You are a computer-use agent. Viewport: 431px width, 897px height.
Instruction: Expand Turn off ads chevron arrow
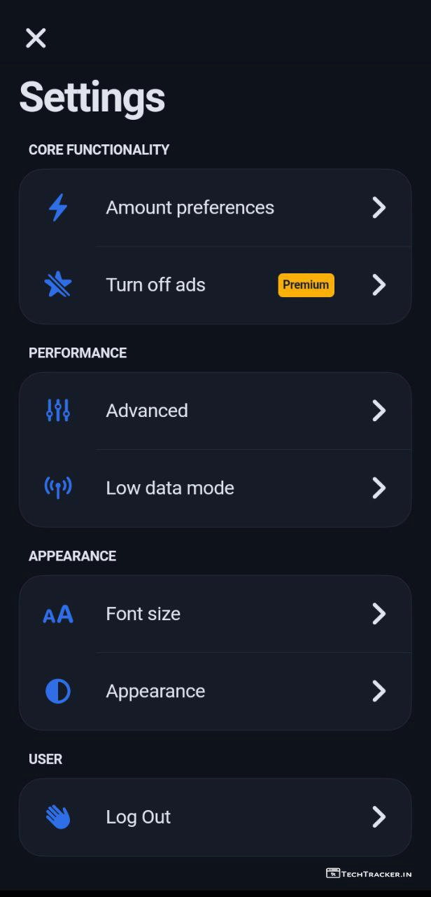(x=379, y=285)
